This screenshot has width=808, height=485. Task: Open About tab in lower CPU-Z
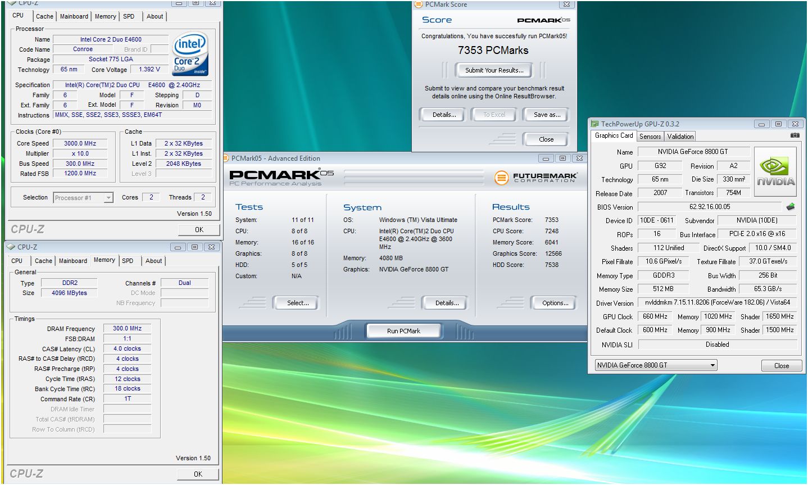[x=154, y=261]
